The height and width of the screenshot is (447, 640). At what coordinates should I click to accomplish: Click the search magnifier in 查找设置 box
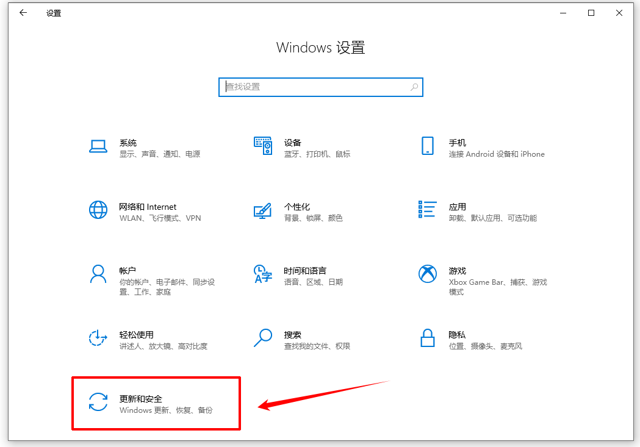tap(414, 87)
